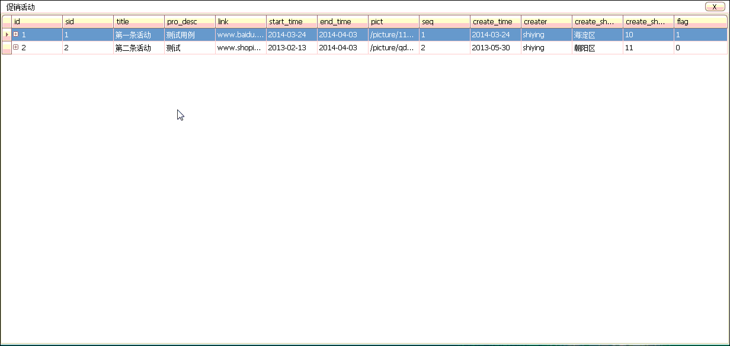Select creater cell shiying in row 2

pos(546,48)
